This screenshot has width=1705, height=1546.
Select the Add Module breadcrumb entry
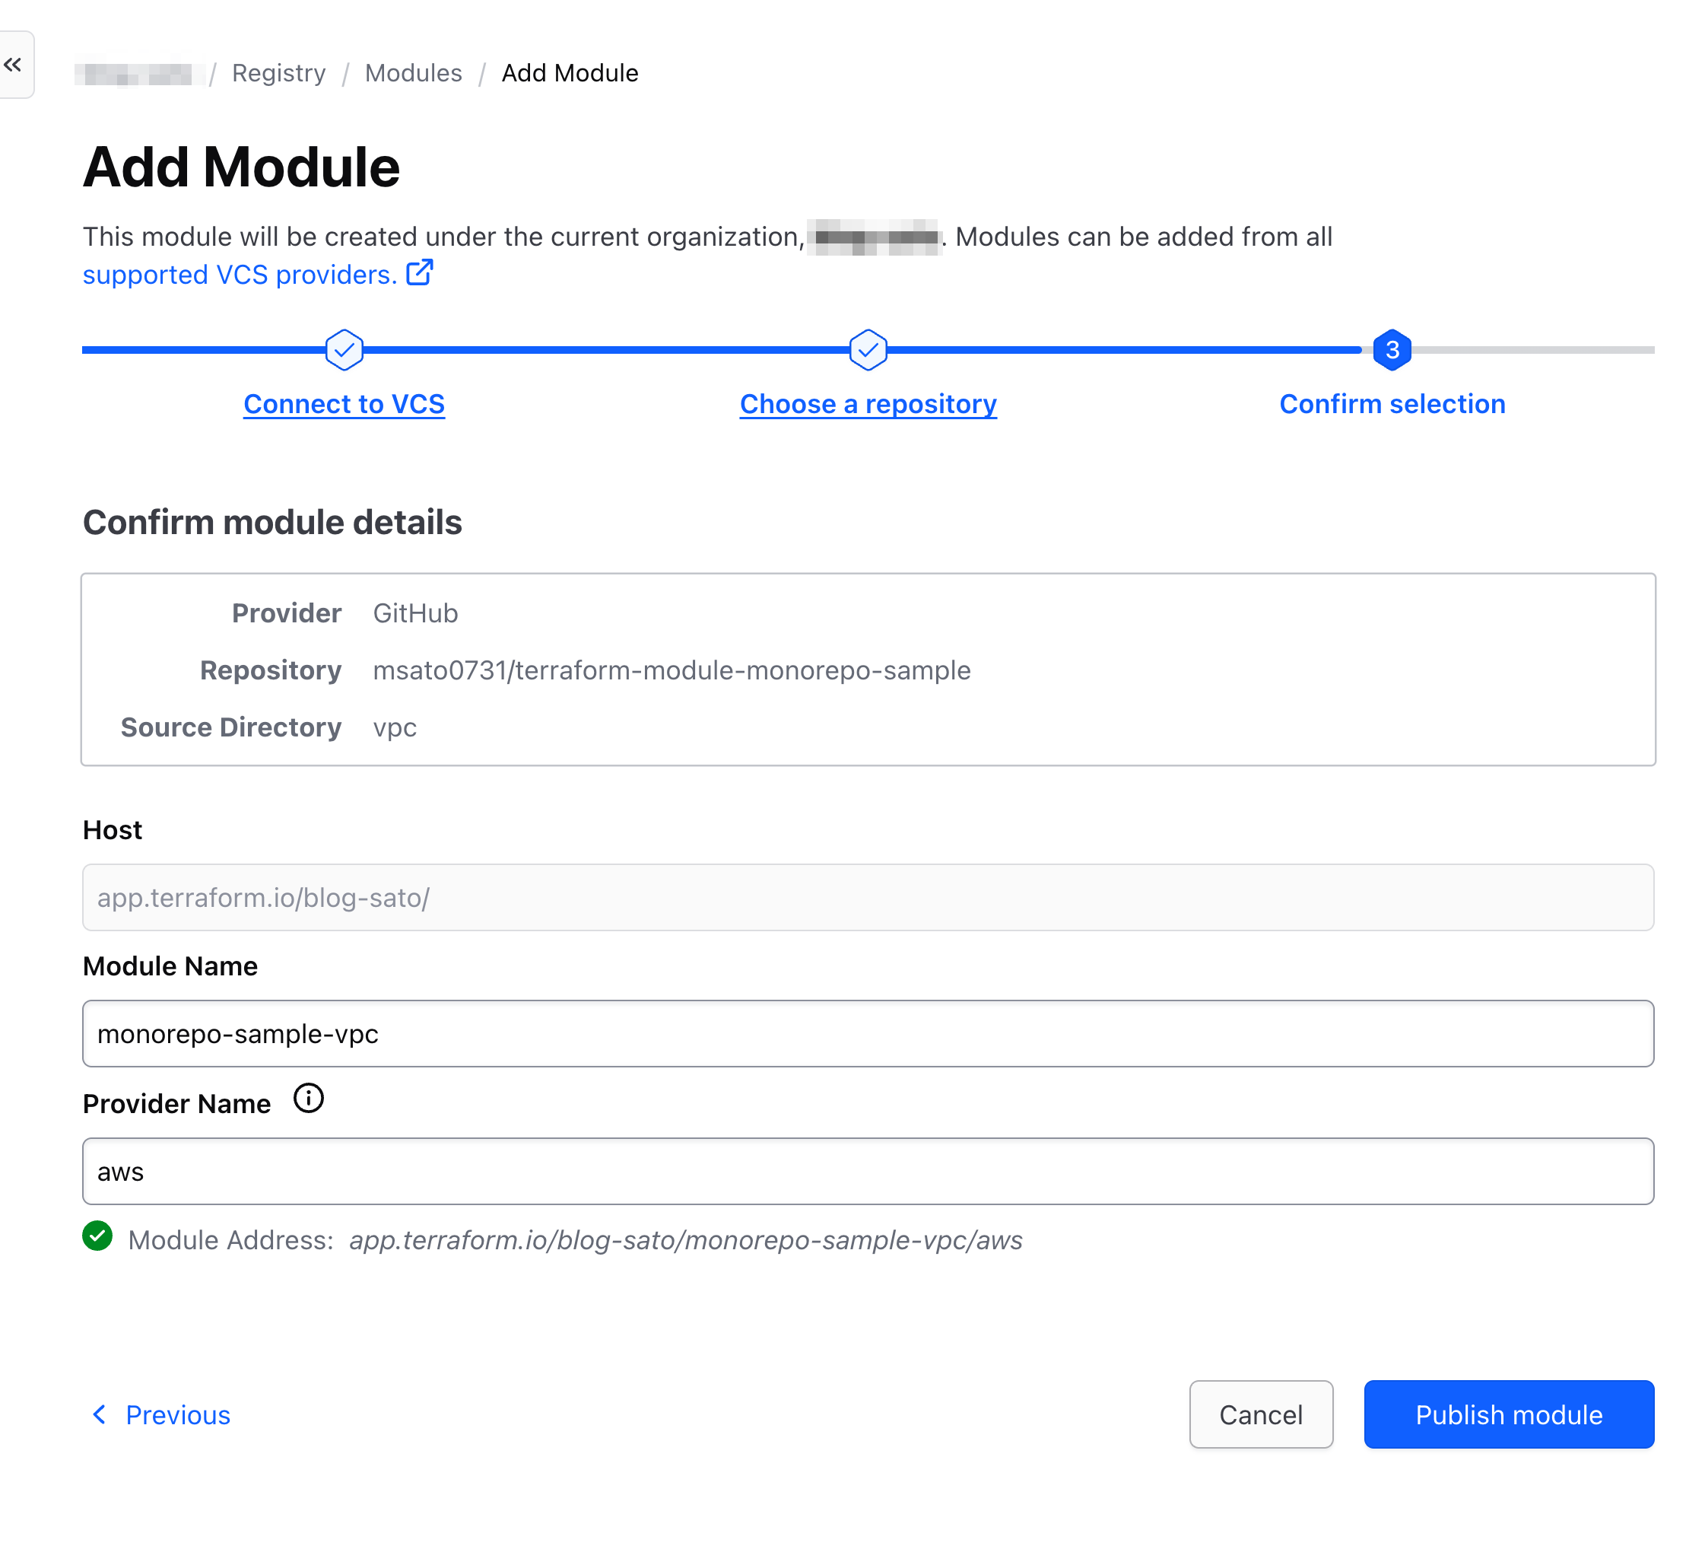[x=569, y=73]
